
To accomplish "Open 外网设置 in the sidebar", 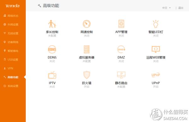I will pos(11,25).
